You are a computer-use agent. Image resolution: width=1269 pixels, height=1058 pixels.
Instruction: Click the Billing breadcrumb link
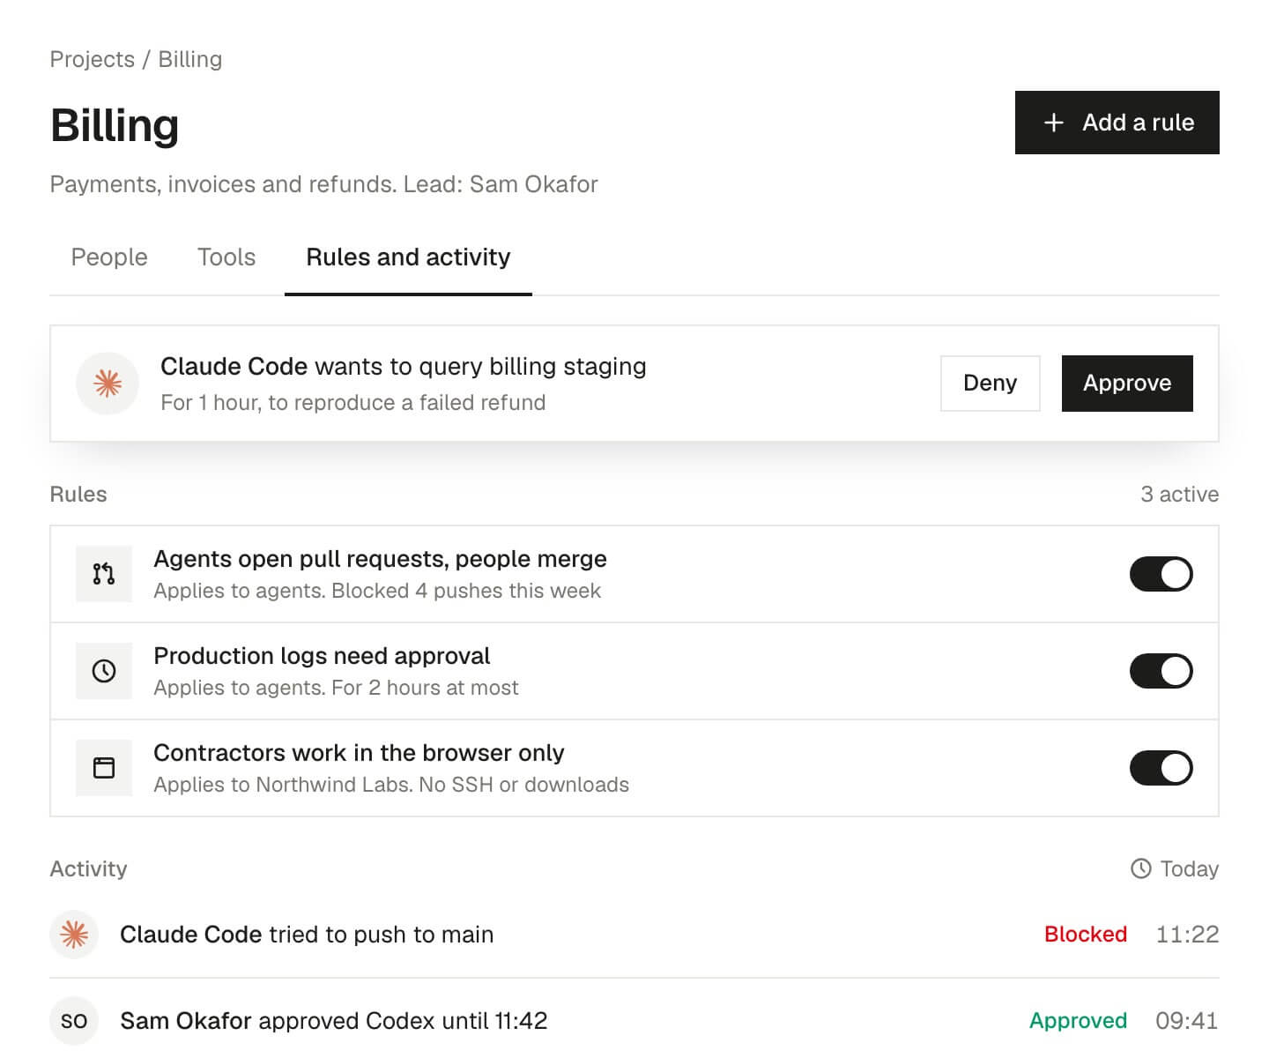[x=190, y=59]
